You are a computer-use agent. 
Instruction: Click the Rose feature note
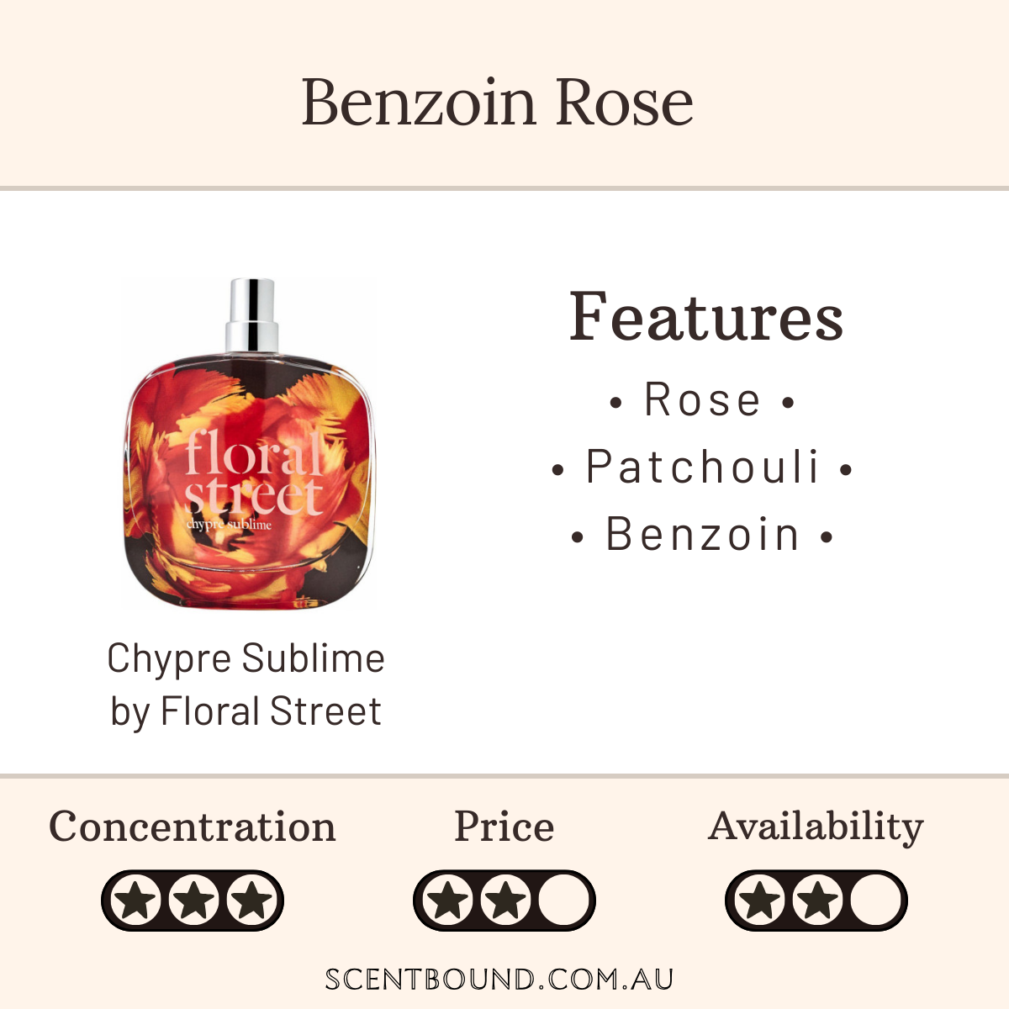click(702, 399)
